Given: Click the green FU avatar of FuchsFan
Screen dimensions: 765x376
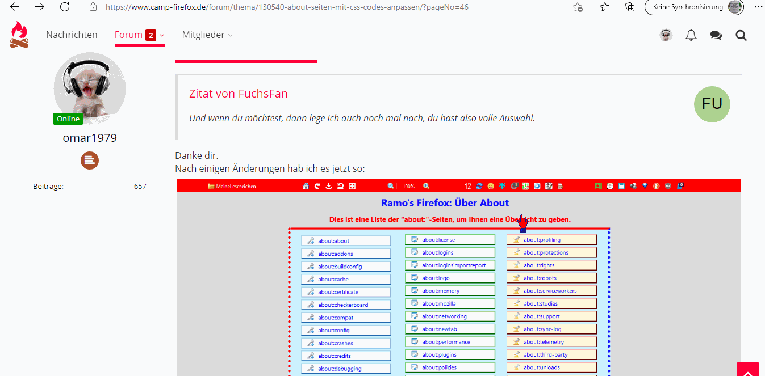Looking at the screenshot, I should [x=712, y=104].
